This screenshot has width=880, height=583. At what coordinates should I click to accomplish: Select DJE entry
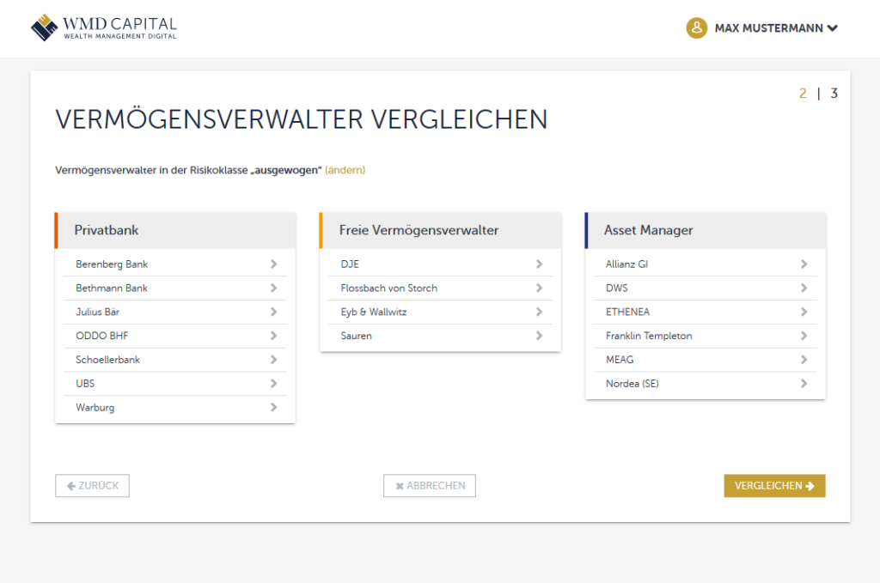click(x=440, y=264)
